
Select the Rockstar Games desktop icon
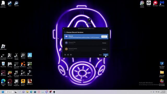tap(23, 83)
